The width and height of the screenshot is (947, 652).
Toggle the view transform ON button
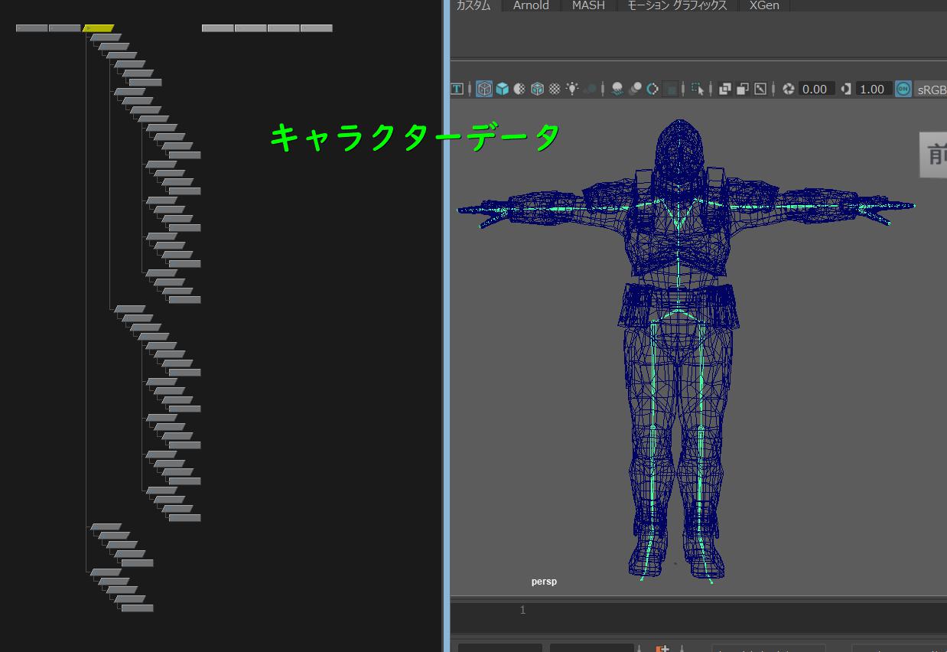pyautogui.click(x=903, y=89)
